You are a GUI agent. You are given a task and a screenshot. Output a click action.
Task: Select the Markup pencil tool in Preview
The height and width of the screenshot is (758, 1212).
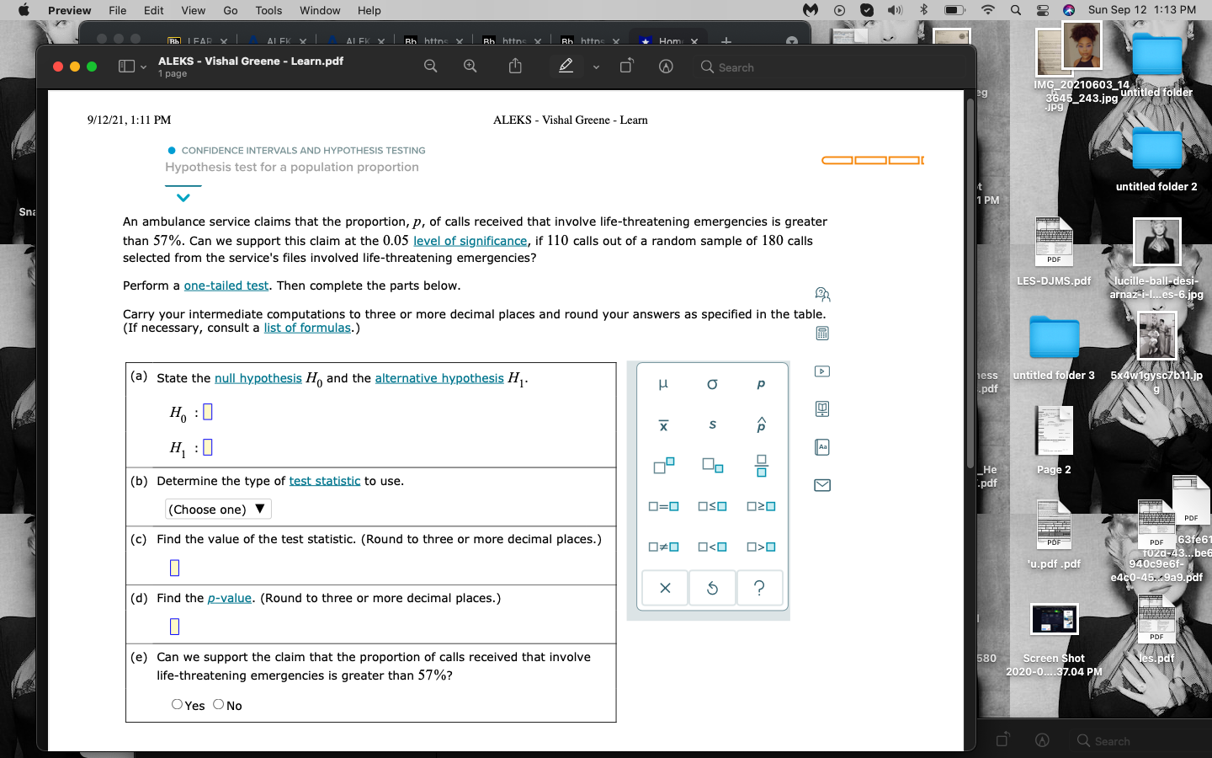click(566, 67)
